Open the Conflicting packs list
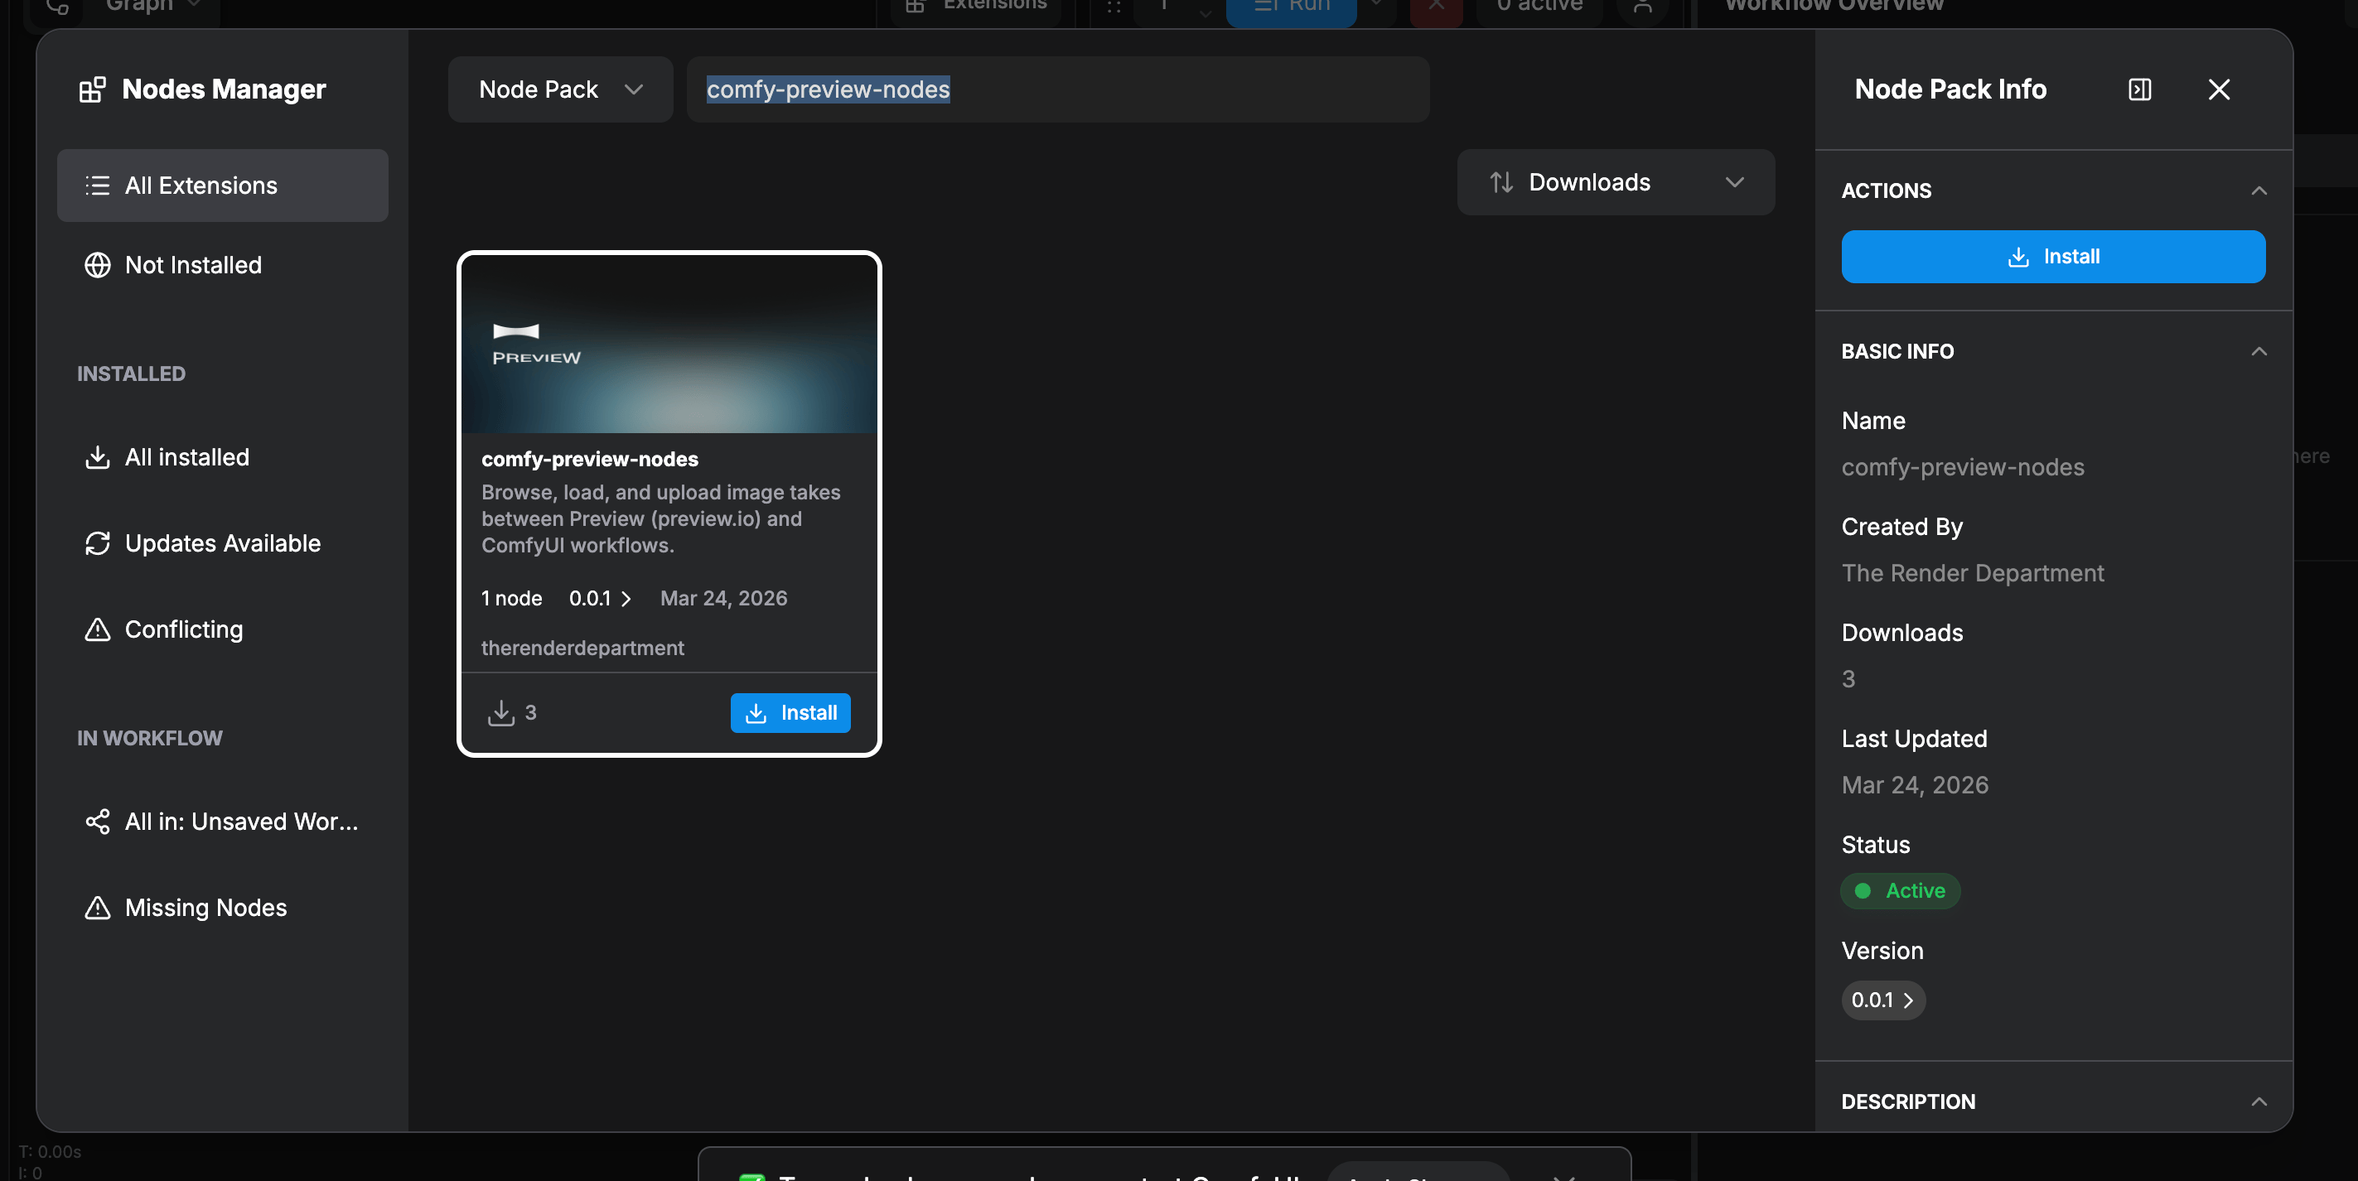This screenshot has height=1181, width=2358. (x=222, y=629)
